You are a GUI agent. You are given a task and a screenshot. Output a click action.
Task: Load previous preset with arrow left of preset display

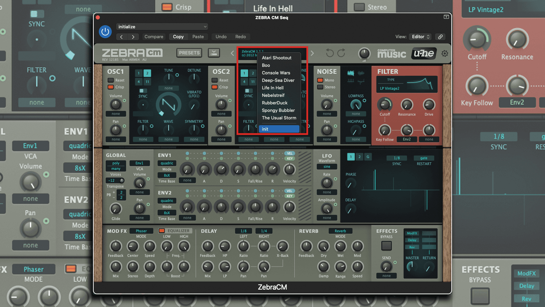(232, 53)
